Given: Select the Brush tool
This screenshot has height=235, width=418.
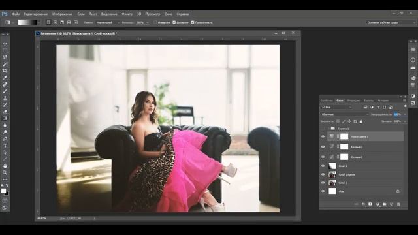Looking at the screenshot, I should click(5, 91).
